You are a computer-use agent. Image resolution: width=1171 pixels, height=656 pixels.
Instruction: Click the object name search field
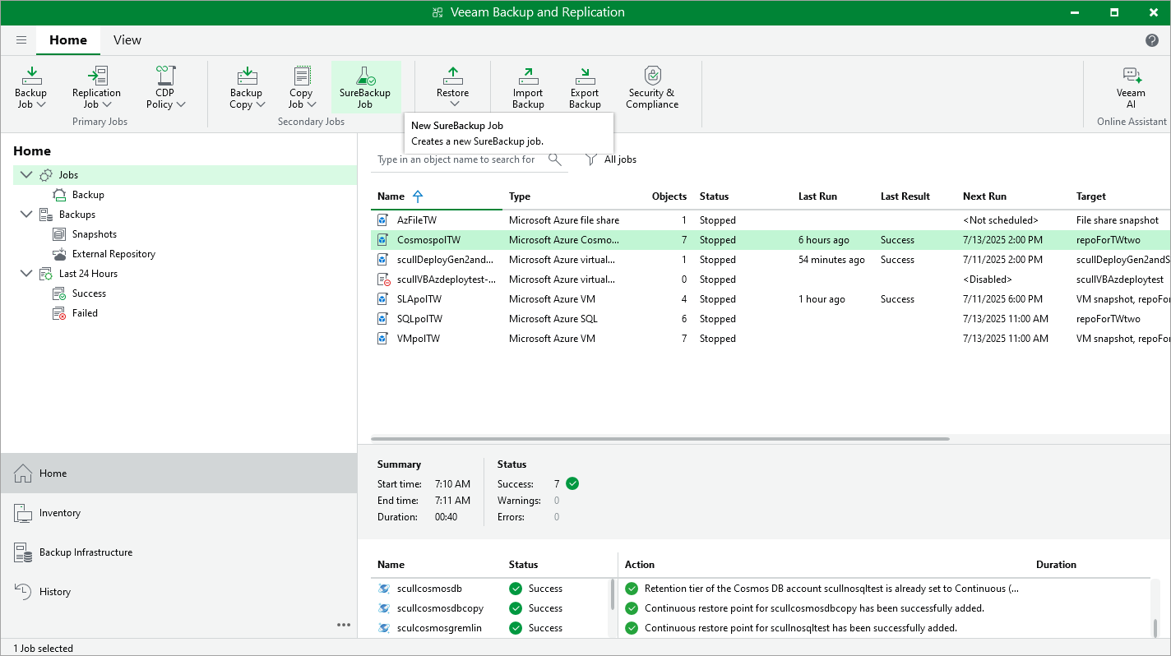click(x=456, y=159)
